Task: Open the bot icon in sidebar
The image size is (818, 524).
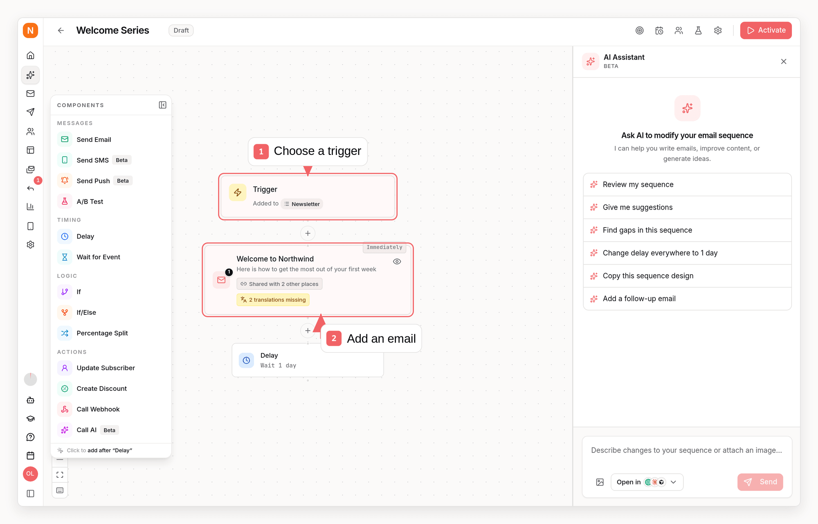Action: coord(31,401)
